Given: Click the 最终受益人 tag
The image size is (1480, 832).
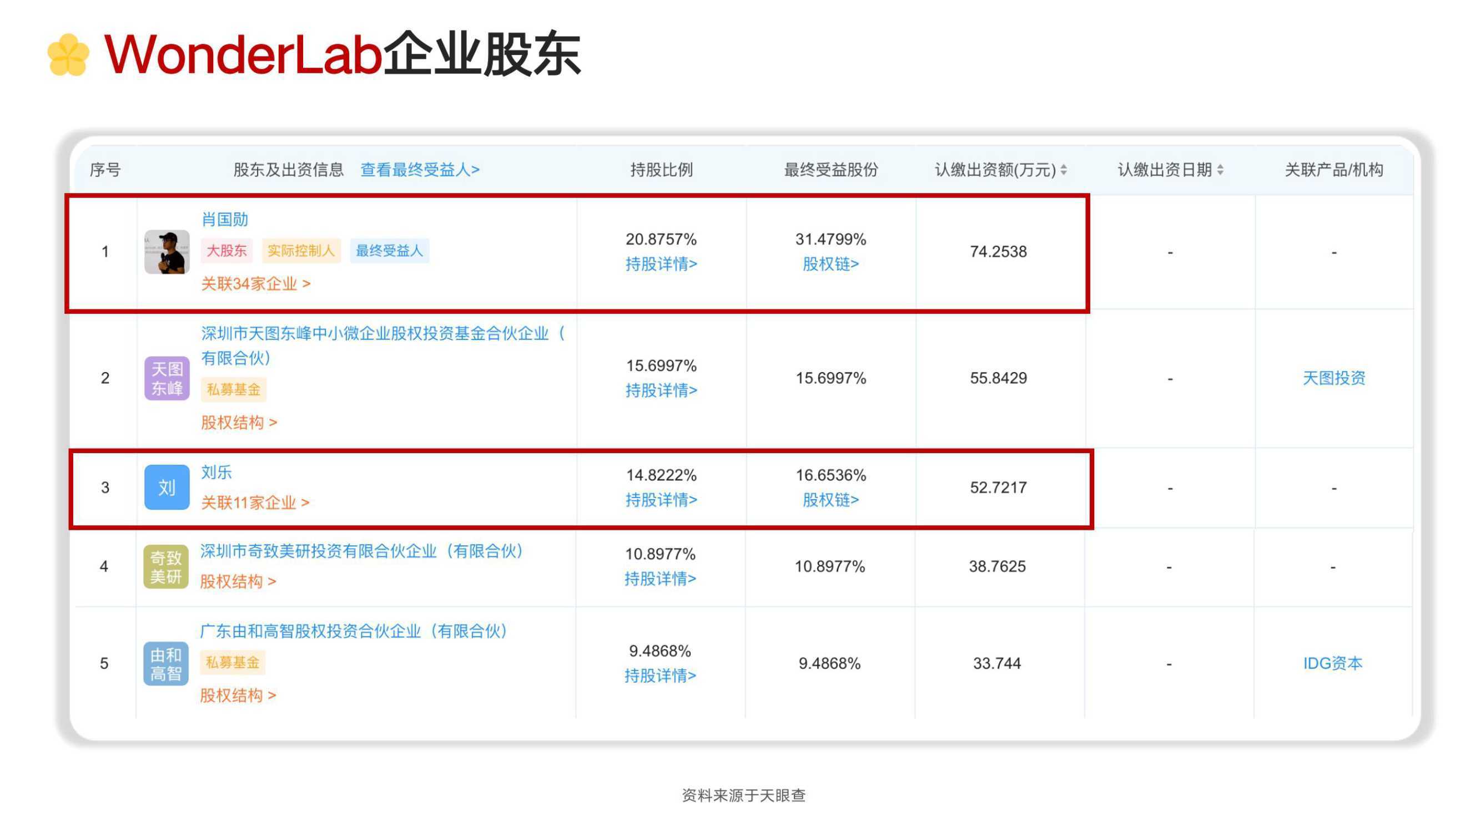Looking at the screenshot, I should [390, 251].
